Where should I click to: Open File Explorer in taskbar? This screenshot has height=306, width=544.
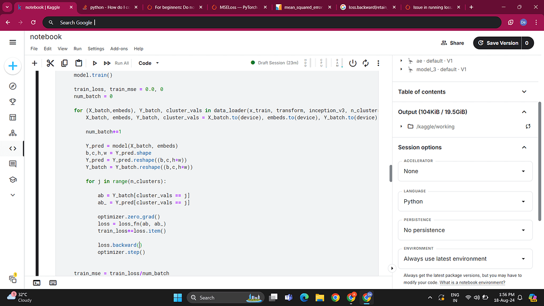[319, 297]
